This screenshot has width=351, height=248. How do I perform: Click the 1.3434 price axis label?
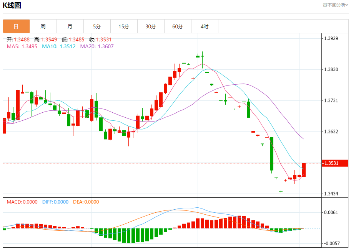pos(331,194)
